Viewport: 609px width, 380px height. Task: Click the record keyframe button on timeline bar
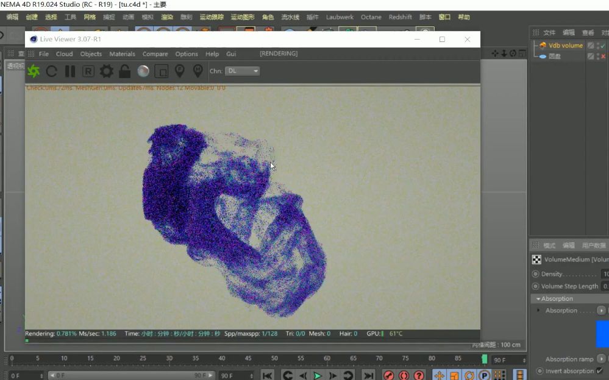pyautogui.click(x=389, y=375)
